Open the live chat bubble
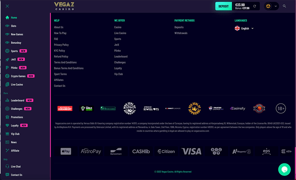This screenshot has width=296, height=180. (284, 169)
